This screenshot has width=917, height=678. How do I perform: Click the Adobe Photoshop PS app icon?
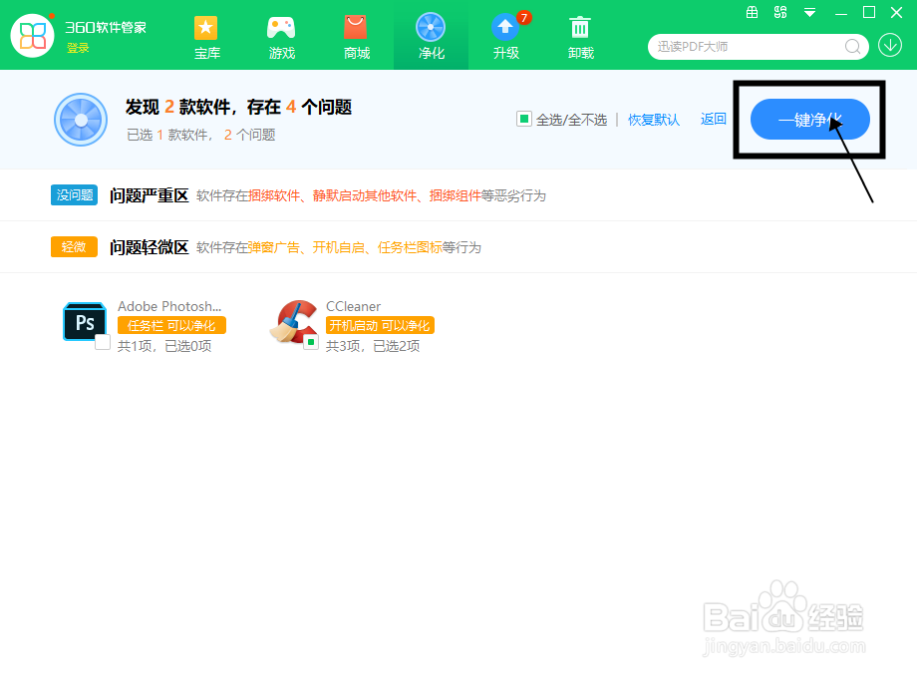pyautogui.click(x=85, y=321)
